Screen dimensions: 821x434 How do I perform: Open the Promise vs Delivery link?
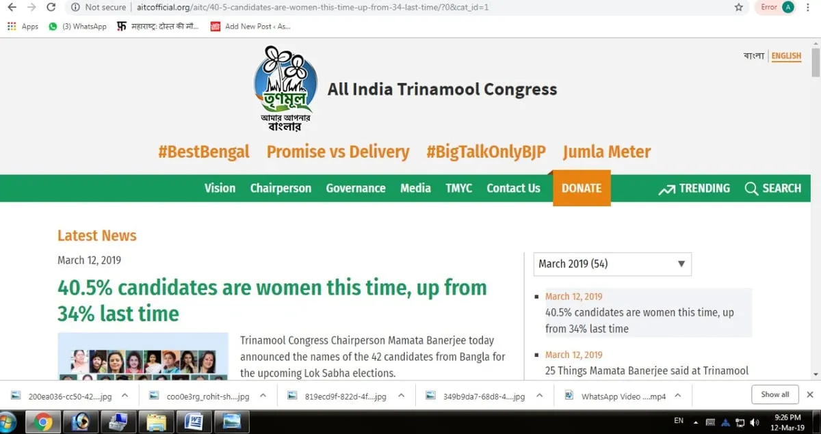click(x=338, y=152)
